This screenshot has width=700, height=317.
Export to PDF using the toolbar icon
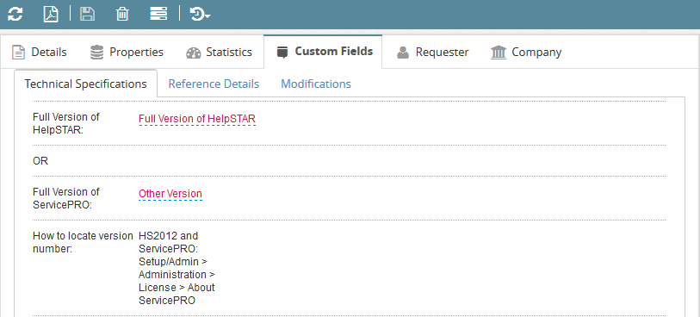point(51,14)
